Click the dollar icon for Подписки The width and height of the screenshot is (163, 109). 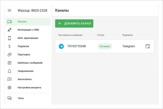[x=9, y=46]
